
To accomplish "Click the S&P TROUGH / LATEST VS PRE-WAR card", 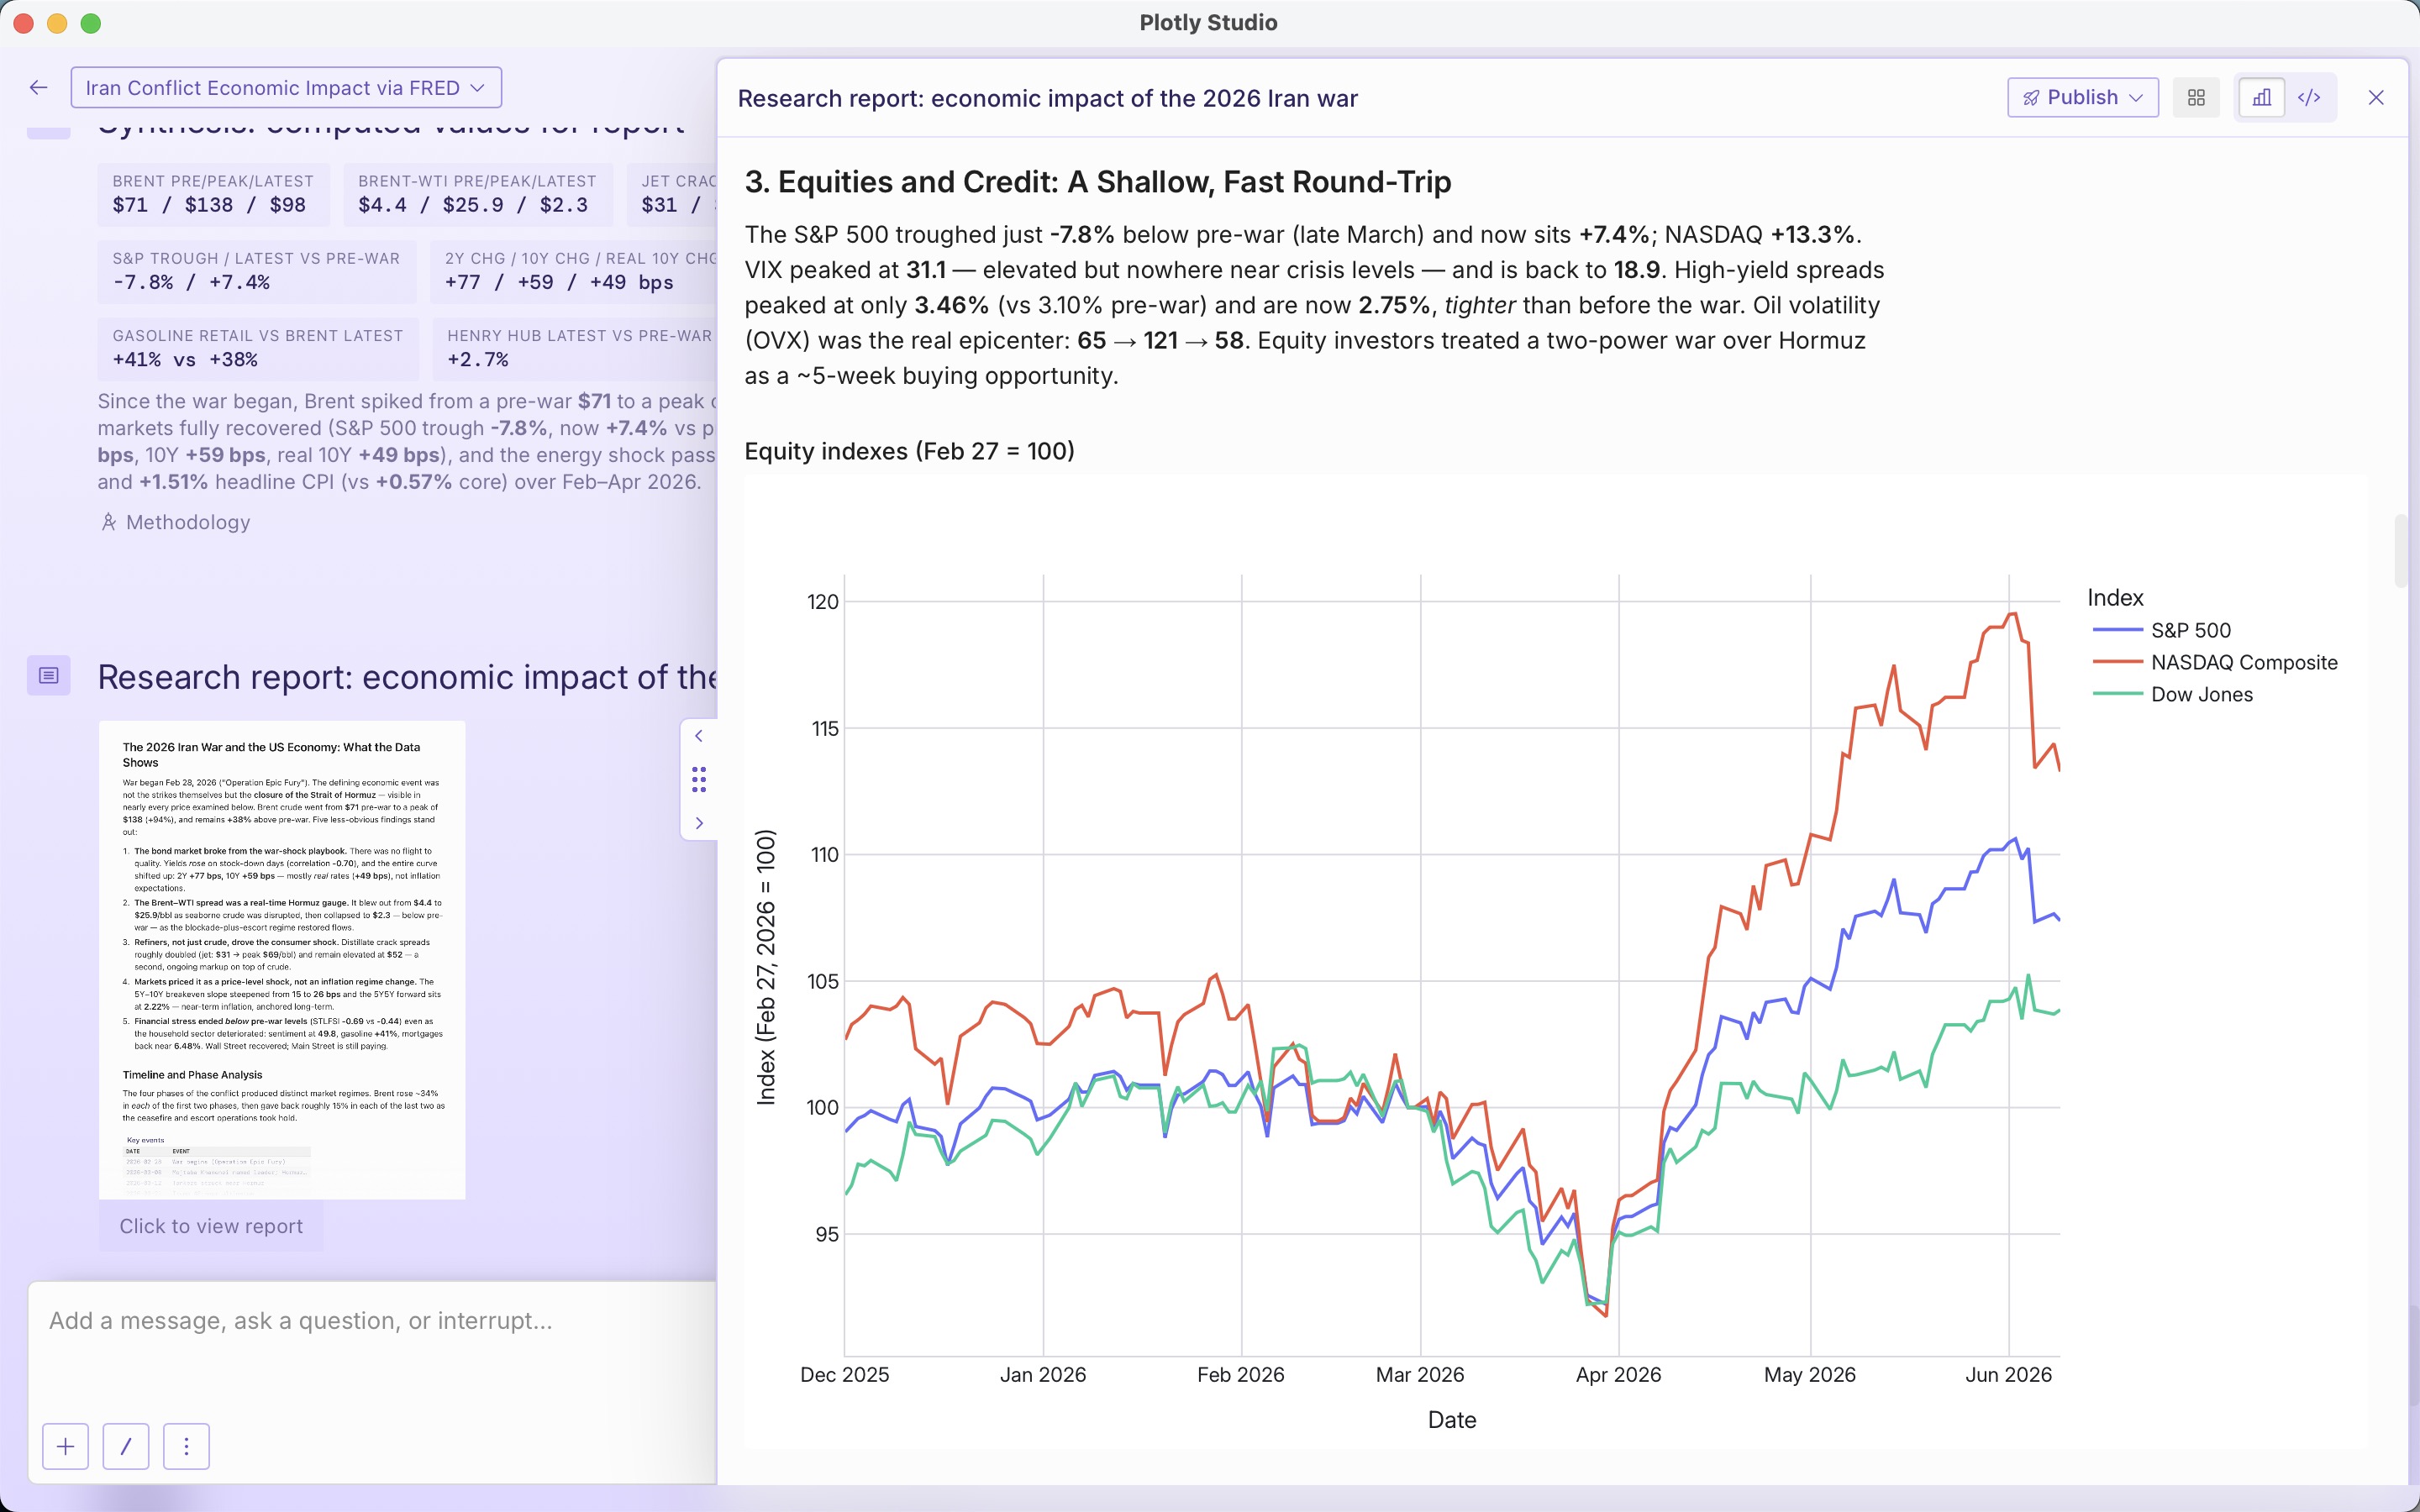I will point(256,271).
